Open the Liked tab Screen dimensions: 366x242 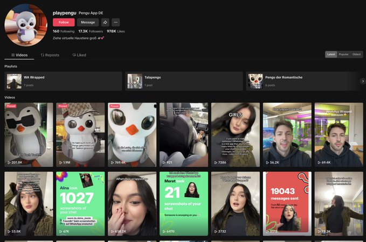coord(79,55)
